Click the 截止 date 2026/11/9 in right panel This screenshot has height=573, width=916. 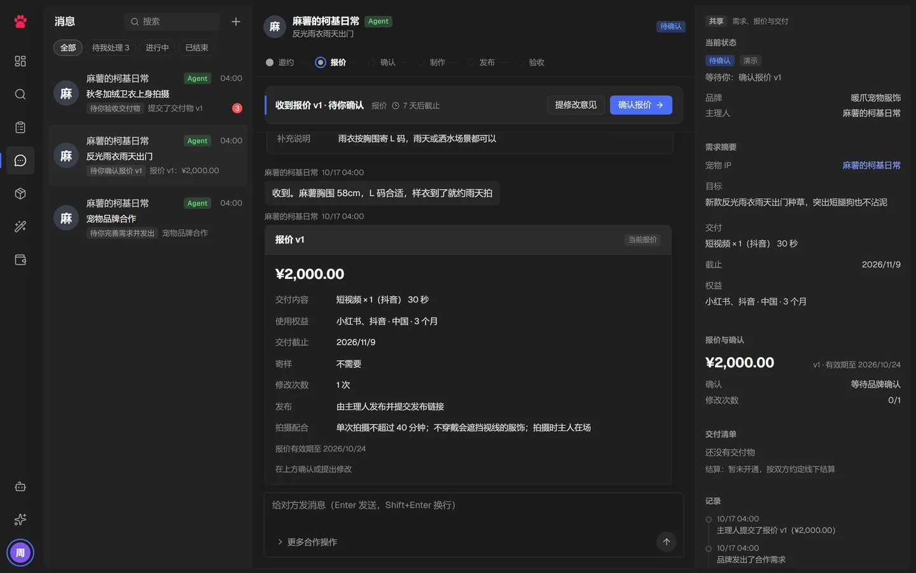pyautogui.click(x=881, y=265)
